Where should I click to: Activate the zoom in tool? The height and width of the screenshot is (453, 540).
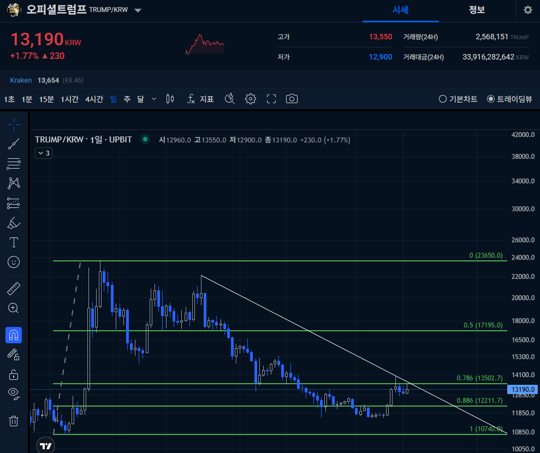tap(14, 308)
